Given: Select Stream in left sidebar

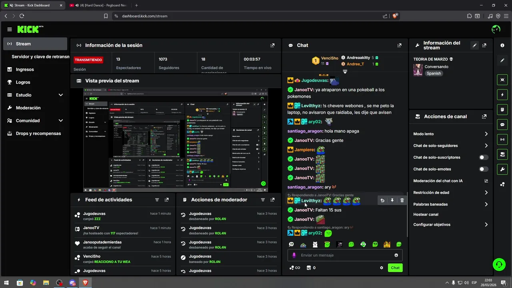Looking at the screenshot, I should pos(35,44).
